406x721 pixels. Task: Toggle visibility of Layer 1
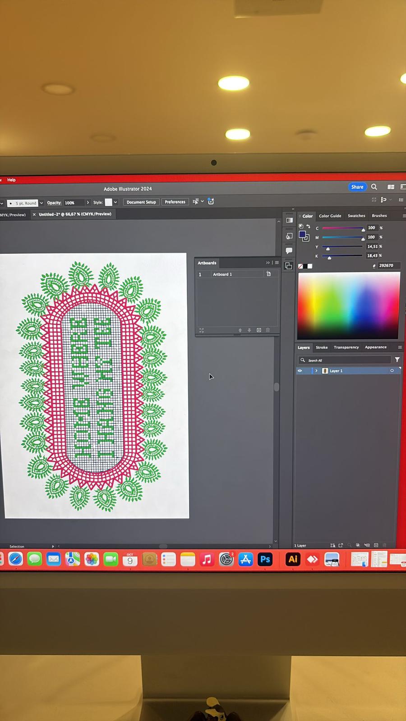[x=300, y=371]
